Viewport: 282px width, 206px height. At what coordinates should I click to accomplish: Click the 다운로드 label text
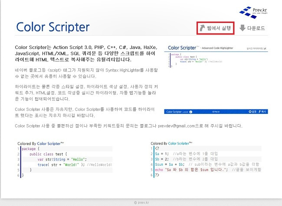(x=256, y=28)
